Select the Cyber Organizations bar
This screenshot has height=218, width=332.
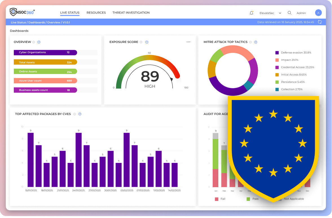click(x=45, y=52)
